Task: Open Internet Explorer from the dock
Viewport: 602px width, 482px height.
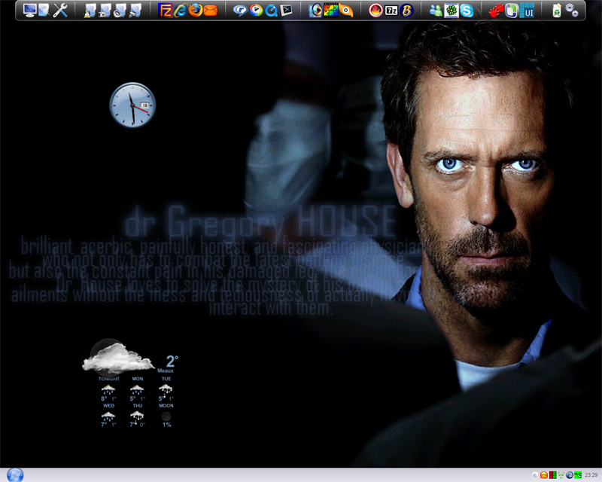Action: 181,11
